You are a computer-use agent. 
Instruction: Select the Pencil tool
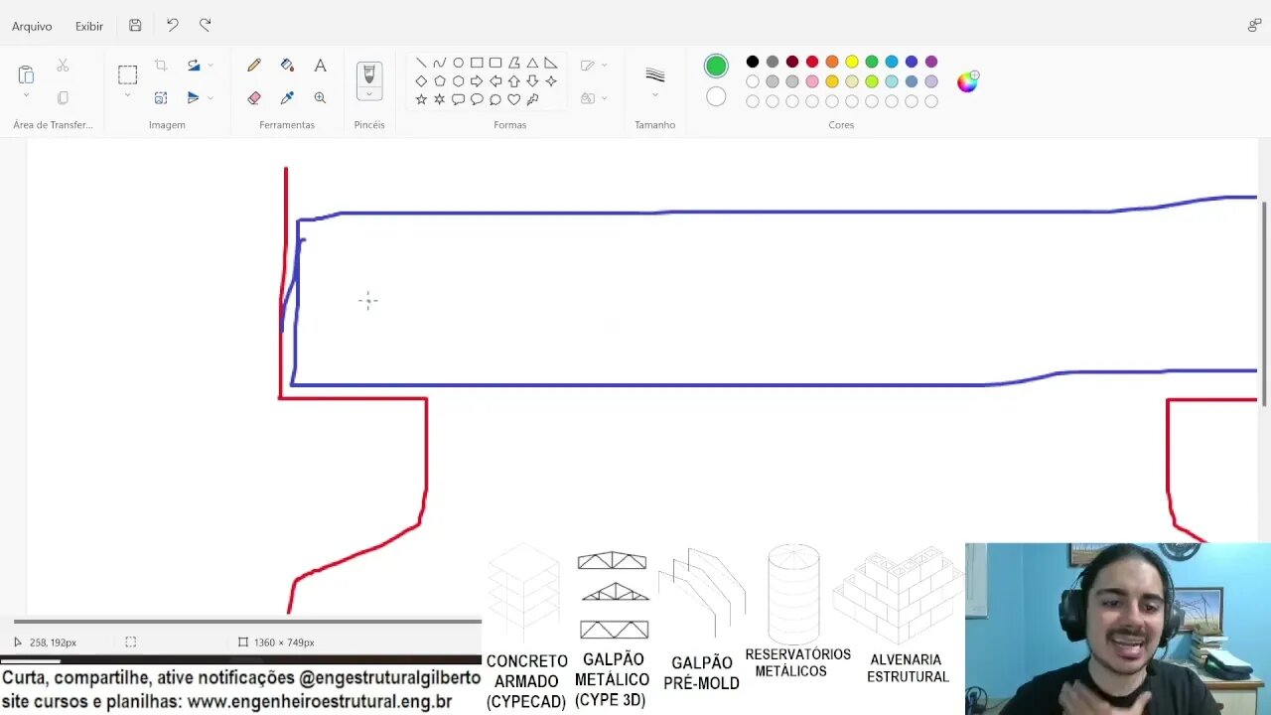254,66
